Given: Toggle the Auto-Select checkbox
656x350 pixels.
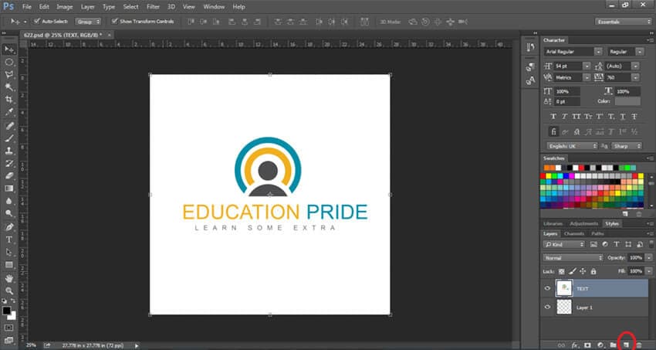Looking at the screenshot, I should point(37,21).
